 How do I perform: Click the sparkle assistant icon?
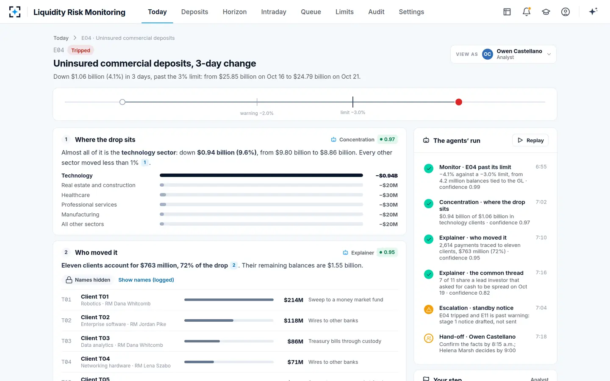point(593,11)
